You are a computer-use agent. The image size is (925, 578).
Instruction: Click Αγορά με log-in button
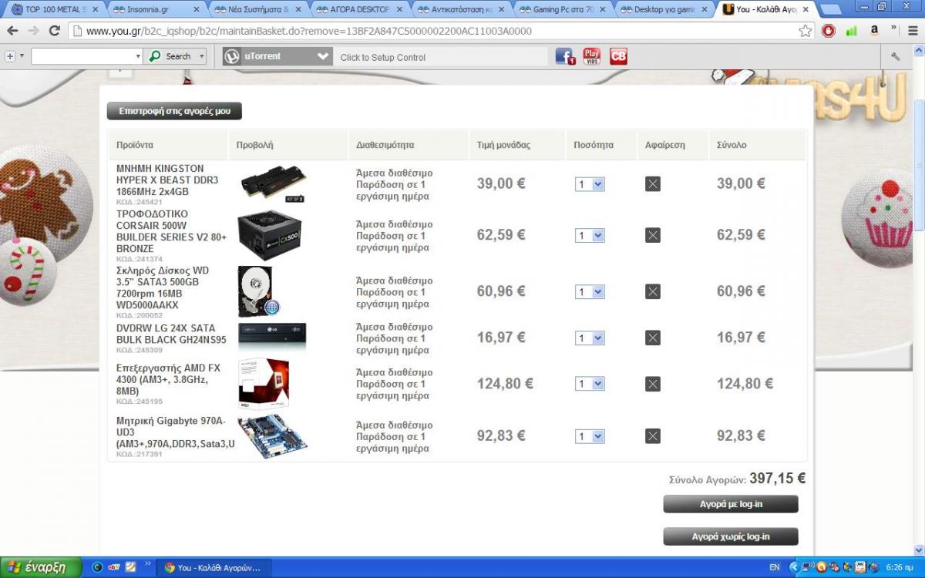[731, 504]
